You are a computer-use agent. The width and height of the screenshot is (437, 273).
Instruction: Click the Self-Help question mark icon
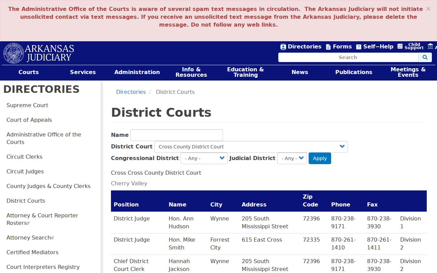tap(358, 47)
